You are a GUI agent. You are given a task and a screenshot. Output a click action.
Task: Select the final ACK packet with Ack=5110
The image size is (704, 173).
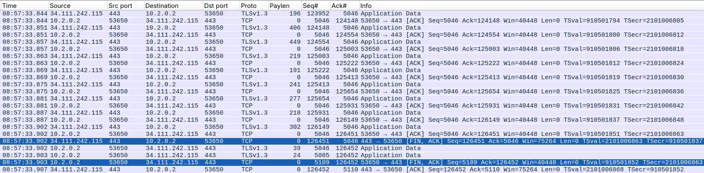tap(352, 169)
